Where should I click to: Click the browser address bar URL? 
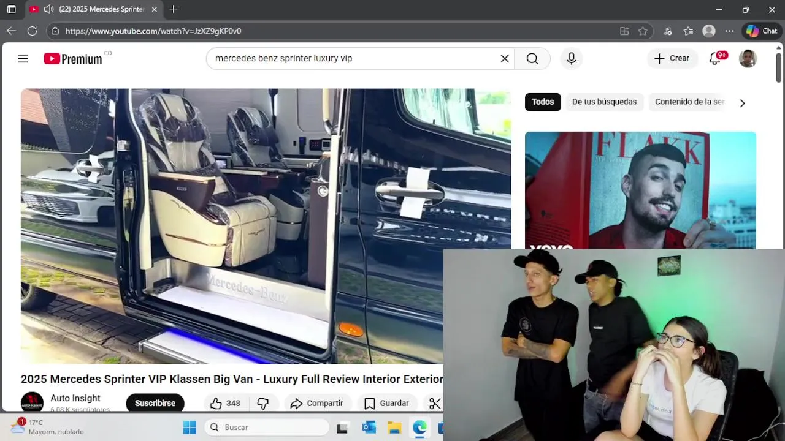point(153,31)
